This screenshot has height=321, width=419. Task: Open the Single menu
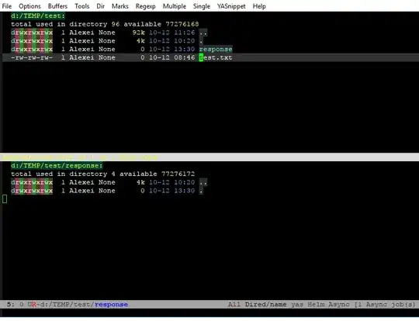pos(202,6)
